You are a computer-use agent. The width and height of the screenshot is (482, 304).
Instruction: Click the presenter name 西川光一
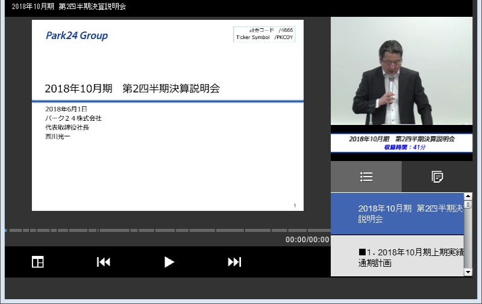coord(58,136)
